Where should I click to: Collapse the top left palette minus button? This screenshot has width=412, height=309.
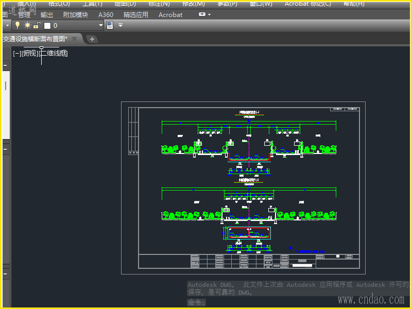[x=5, y=65]
